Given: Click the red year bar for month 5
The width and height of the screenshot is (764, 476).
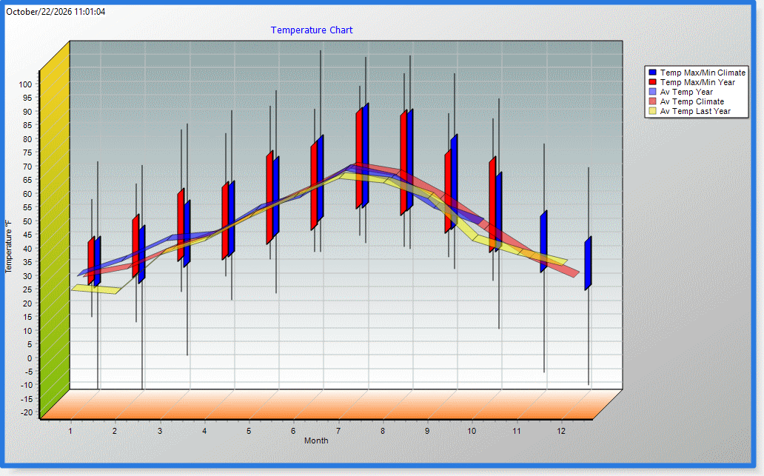Looking at the screenshot, I should pos(270,198).
